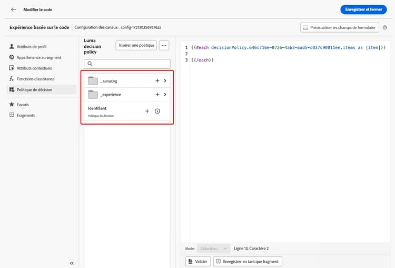Image resolution: width=395 pixels, height=268 pixels.
Task: Expand the _experience folder chevron
Action: click(x=165, y=94)
